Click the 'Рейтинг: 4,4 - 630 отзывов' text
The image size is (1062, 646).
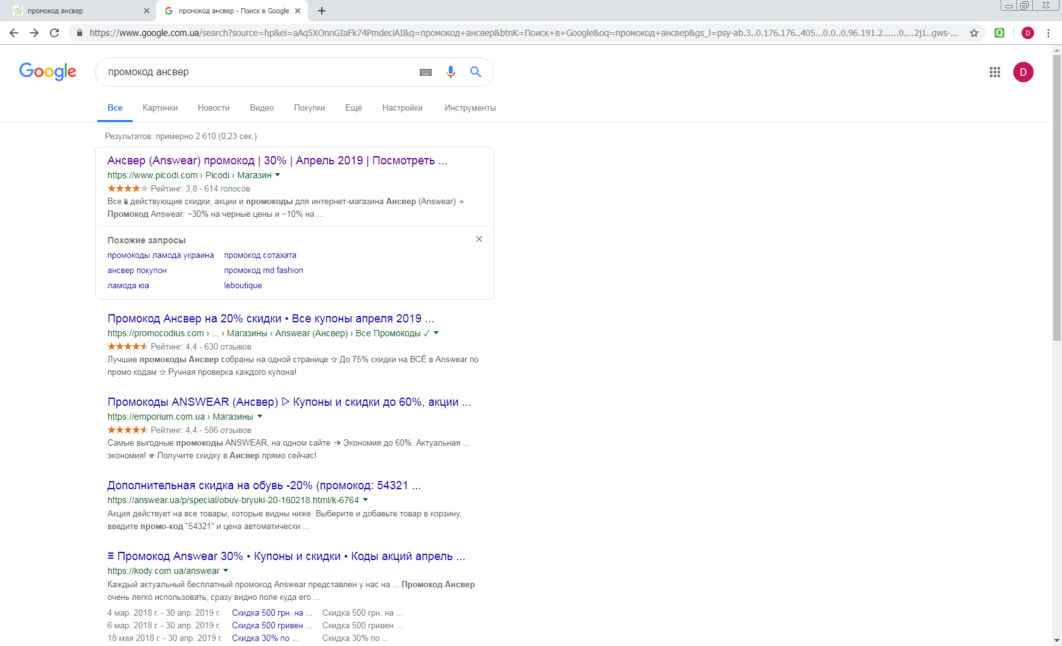[x=201, y=347]
